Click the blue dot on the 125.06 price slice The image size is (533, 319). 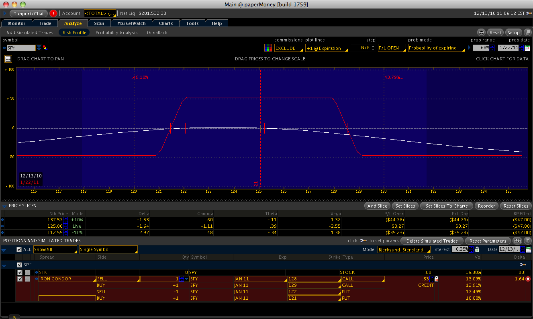click(2, 226)
